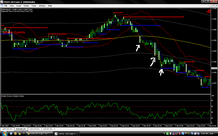Switch to the GBPUSD,M1 chart tab
Viewport: 218px width, 136px height.
tap(7, 129)
